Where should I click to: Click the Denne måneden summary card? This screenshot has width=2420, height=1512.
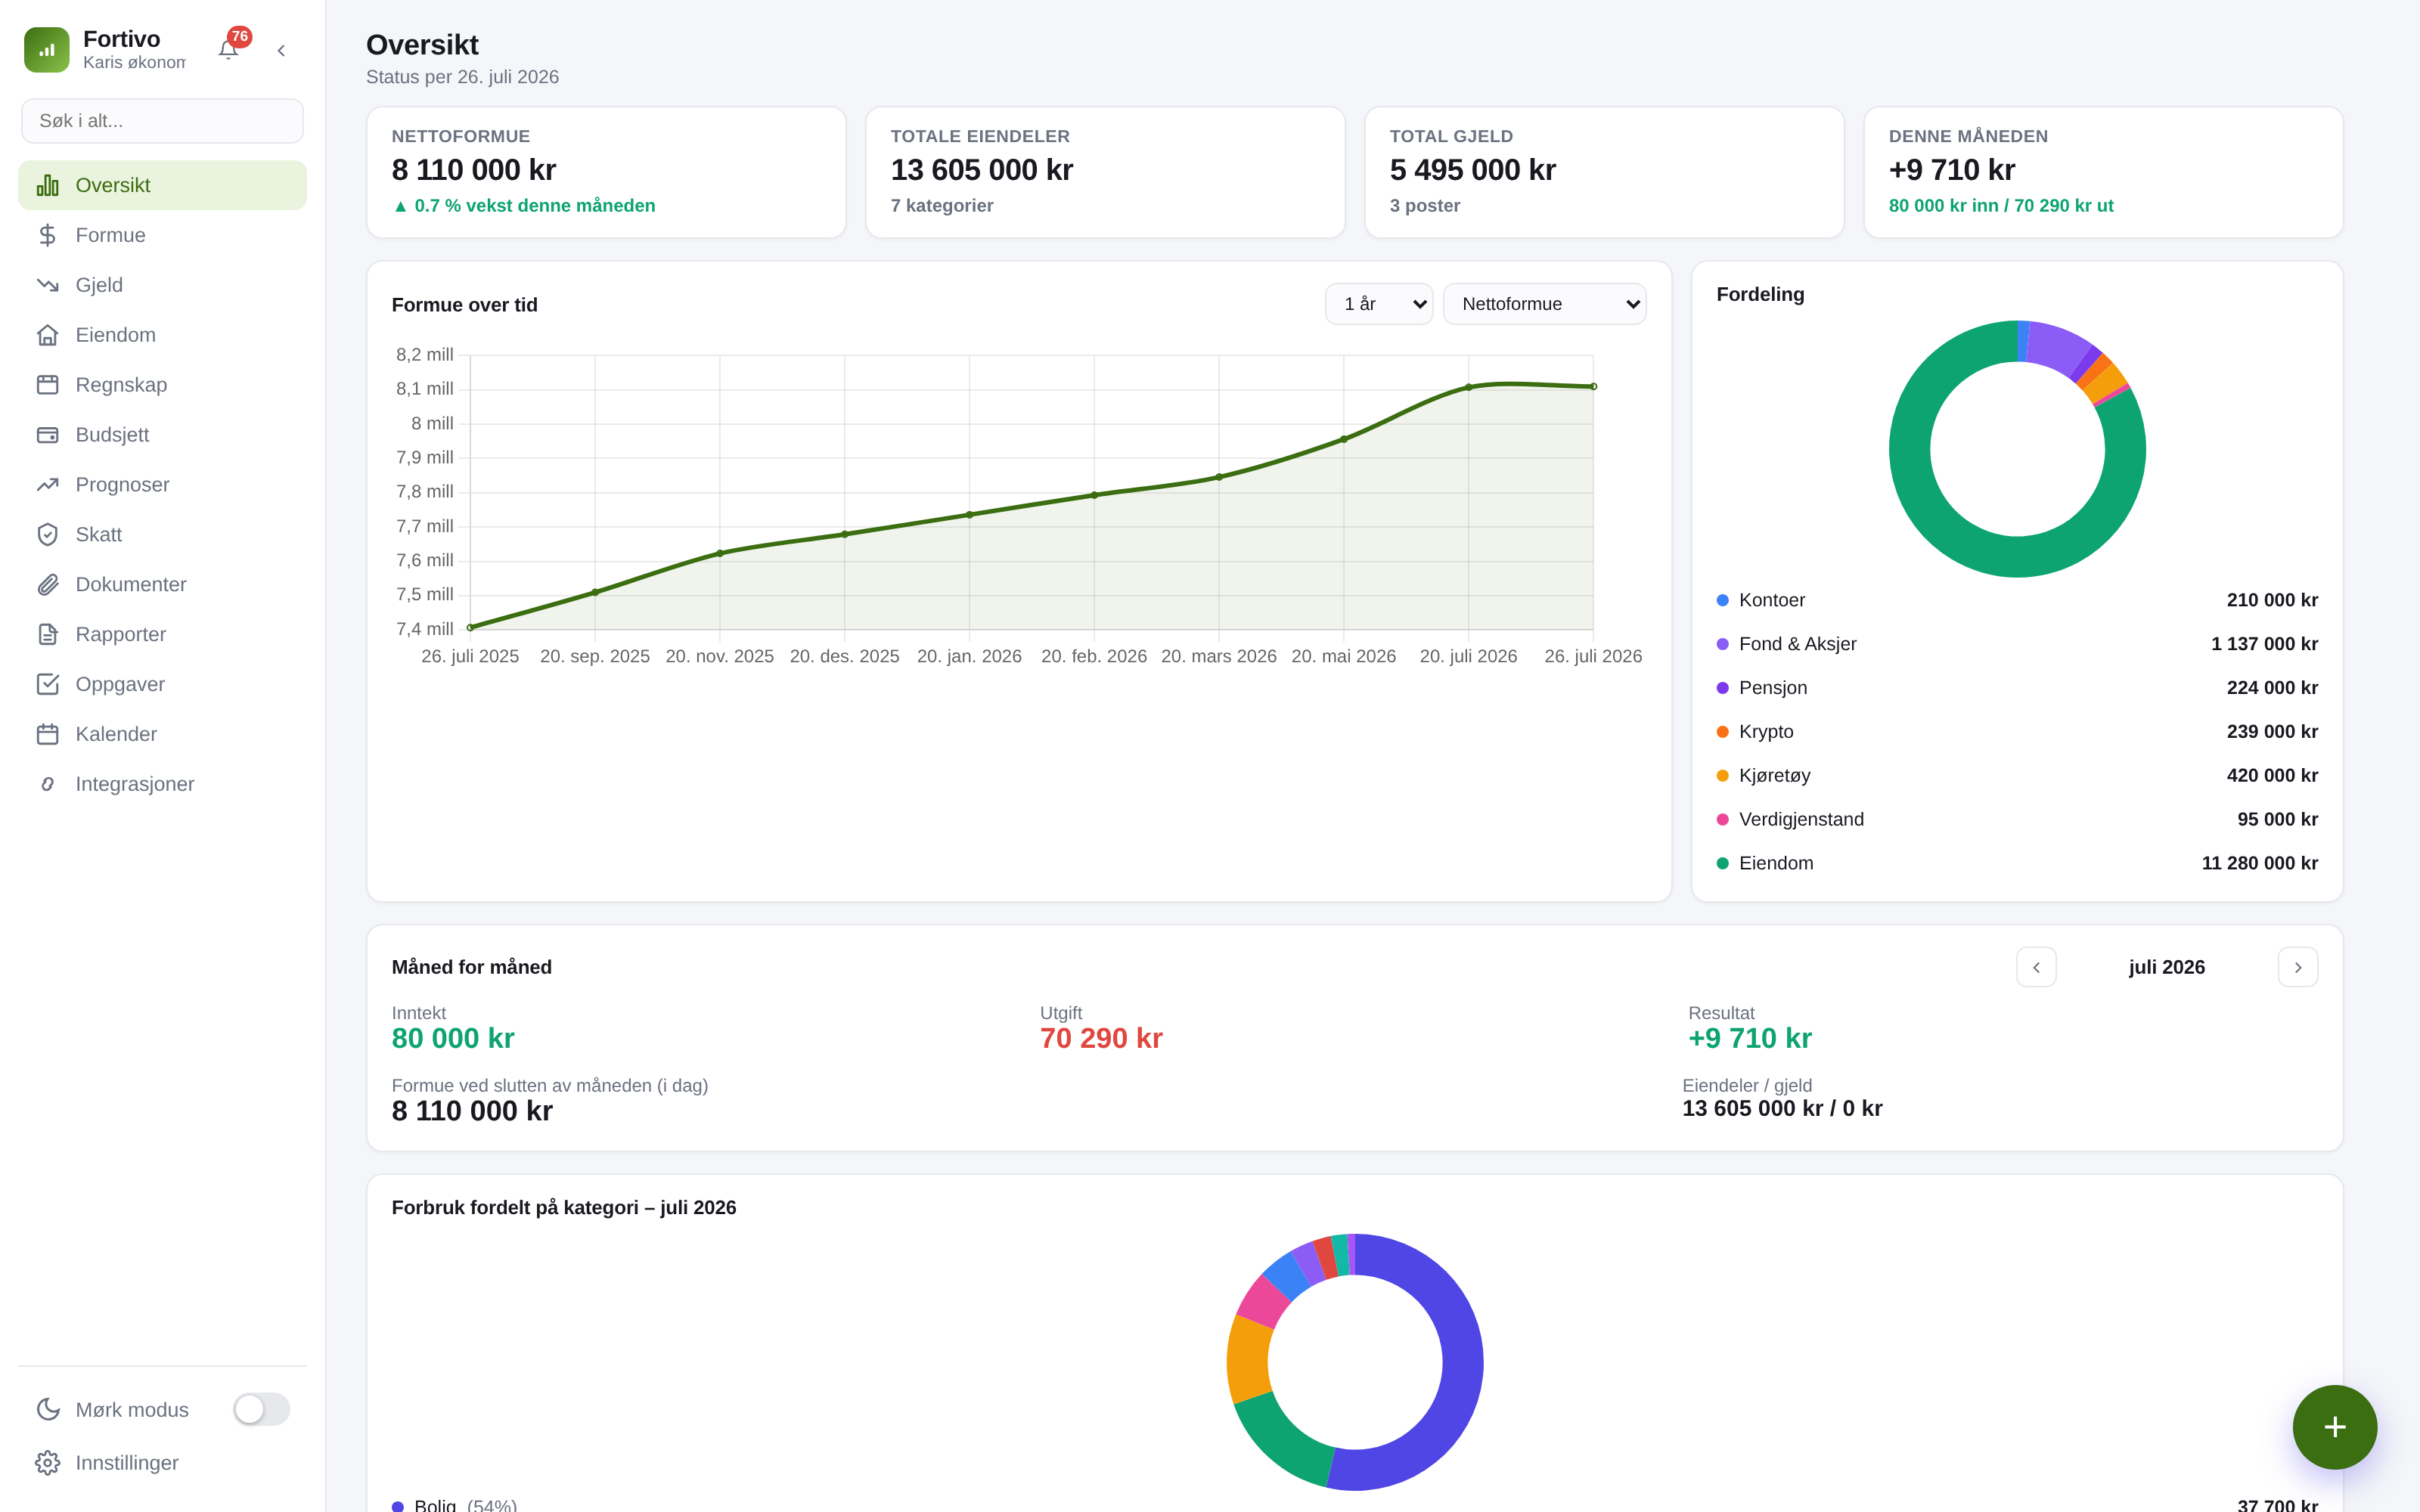pyautogui.click(x=2103, y=172)
